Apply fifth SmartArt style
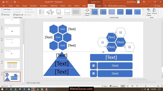Viewport: 163px width, 91px height. point(129,12)
